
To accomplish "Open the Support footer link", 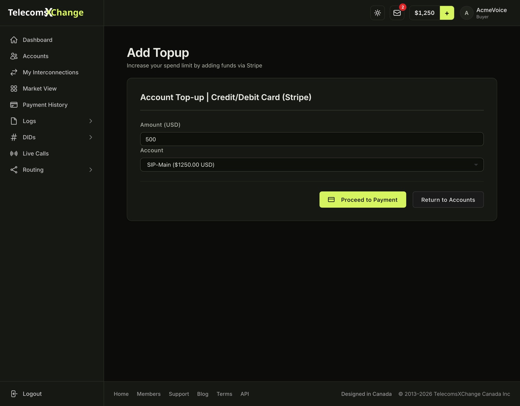I will click(x=179, y=394).
